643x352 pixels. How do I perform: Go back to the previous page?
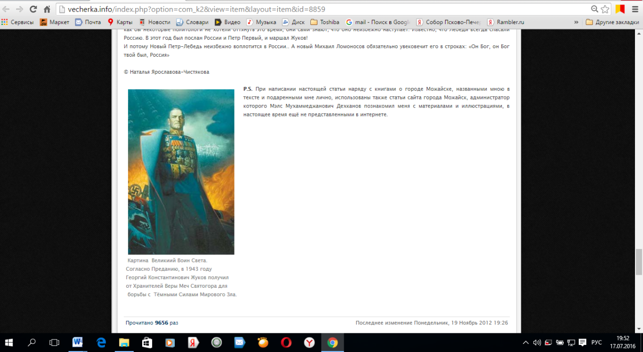click(7, 9)
